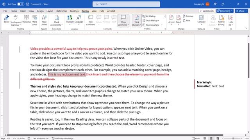Viewport: 250px width, 140px height.
Task: Click in the Search box
Action: 126,4
